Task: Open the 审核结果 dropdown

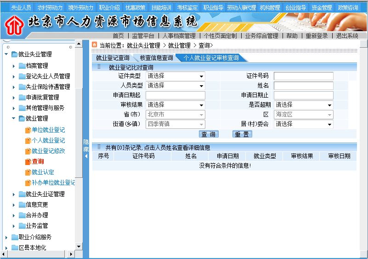Action: [176, 105]
